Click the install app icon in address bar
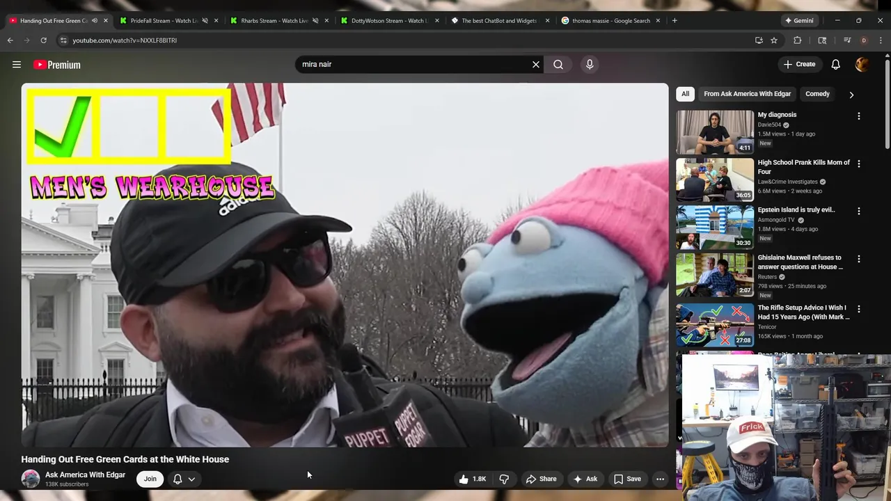Screen dimensions: 891x501 (759, 40)
